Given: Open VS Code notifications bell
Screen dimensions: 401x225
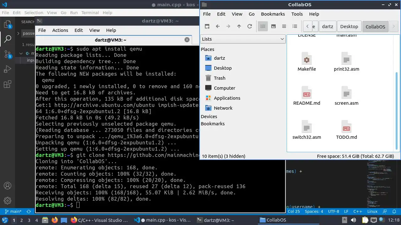Looking at the screenshot, I should click(x=394, y=212).
